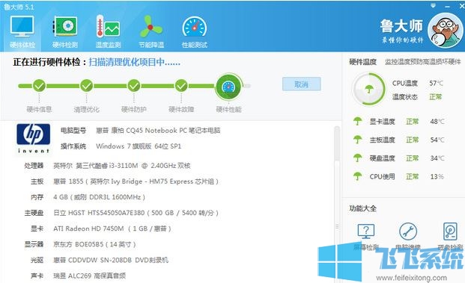Click the 主板温度 54℃ value
465x283 pixels.
pyautogui.click(x=437, y=140)
